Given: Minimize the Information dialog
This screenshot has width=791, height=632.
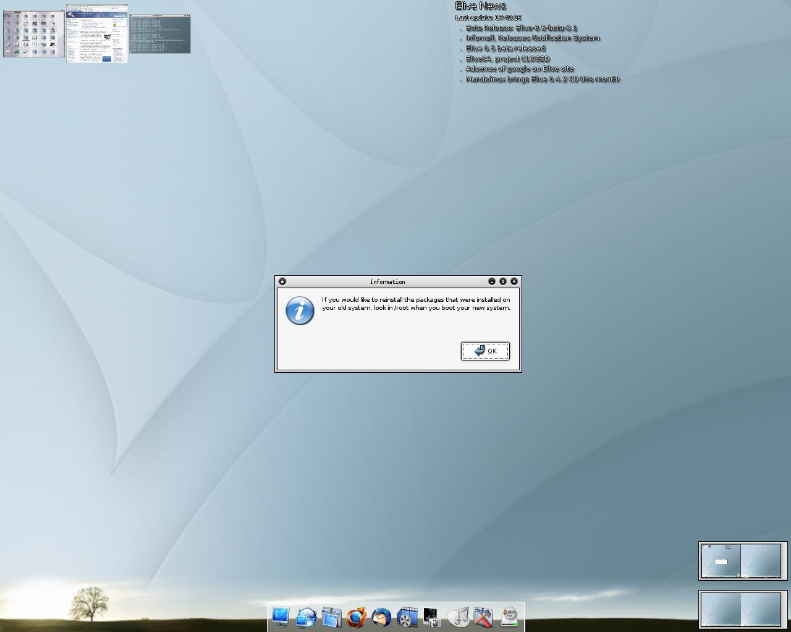Looking at the screenshot, I should tap(492, 281).
